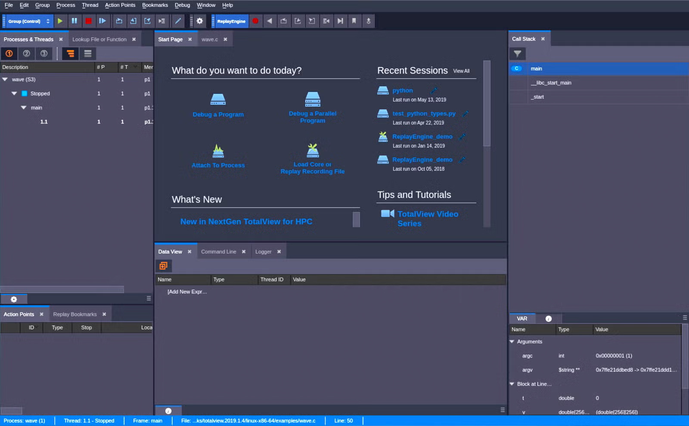Screen dimensions: 689x426
Task: Open the Debug menu
Action: point(182,5)
